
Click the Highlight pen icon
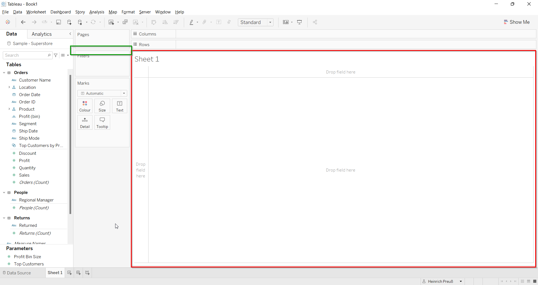[192, 22]
